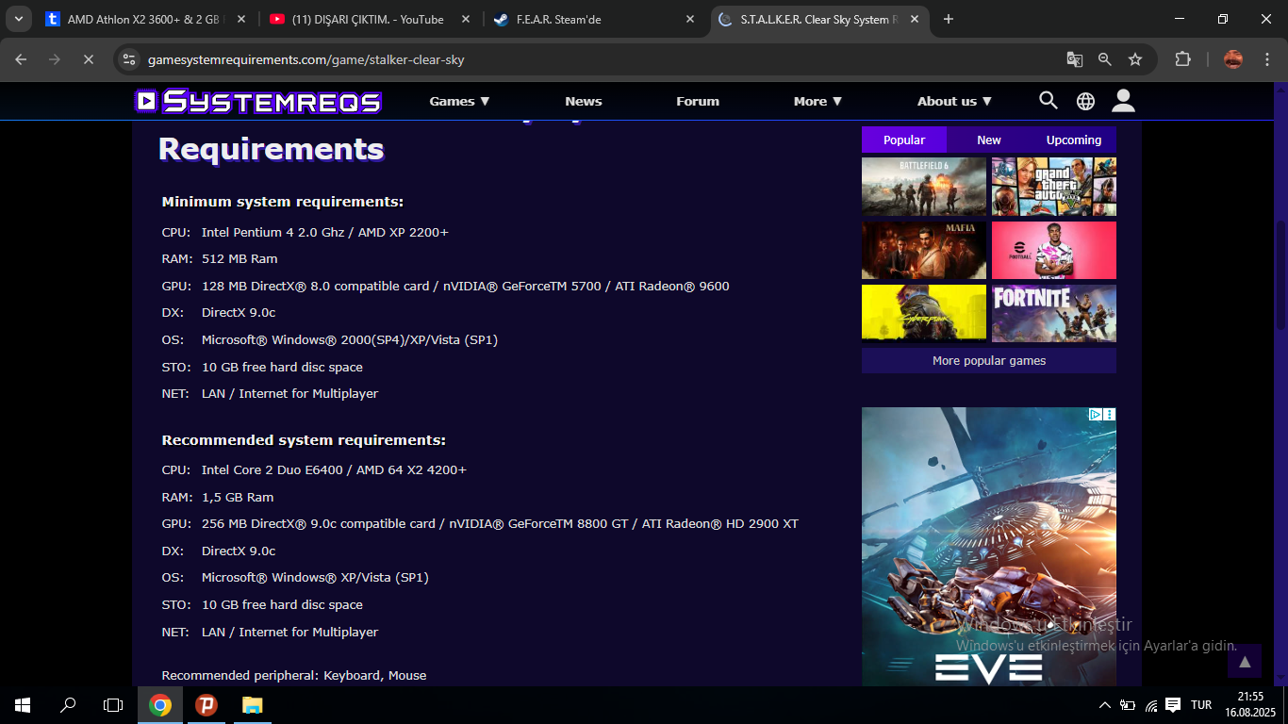Open the Systemreqs site search magnifier
1288x724 pixels.
1049,100
